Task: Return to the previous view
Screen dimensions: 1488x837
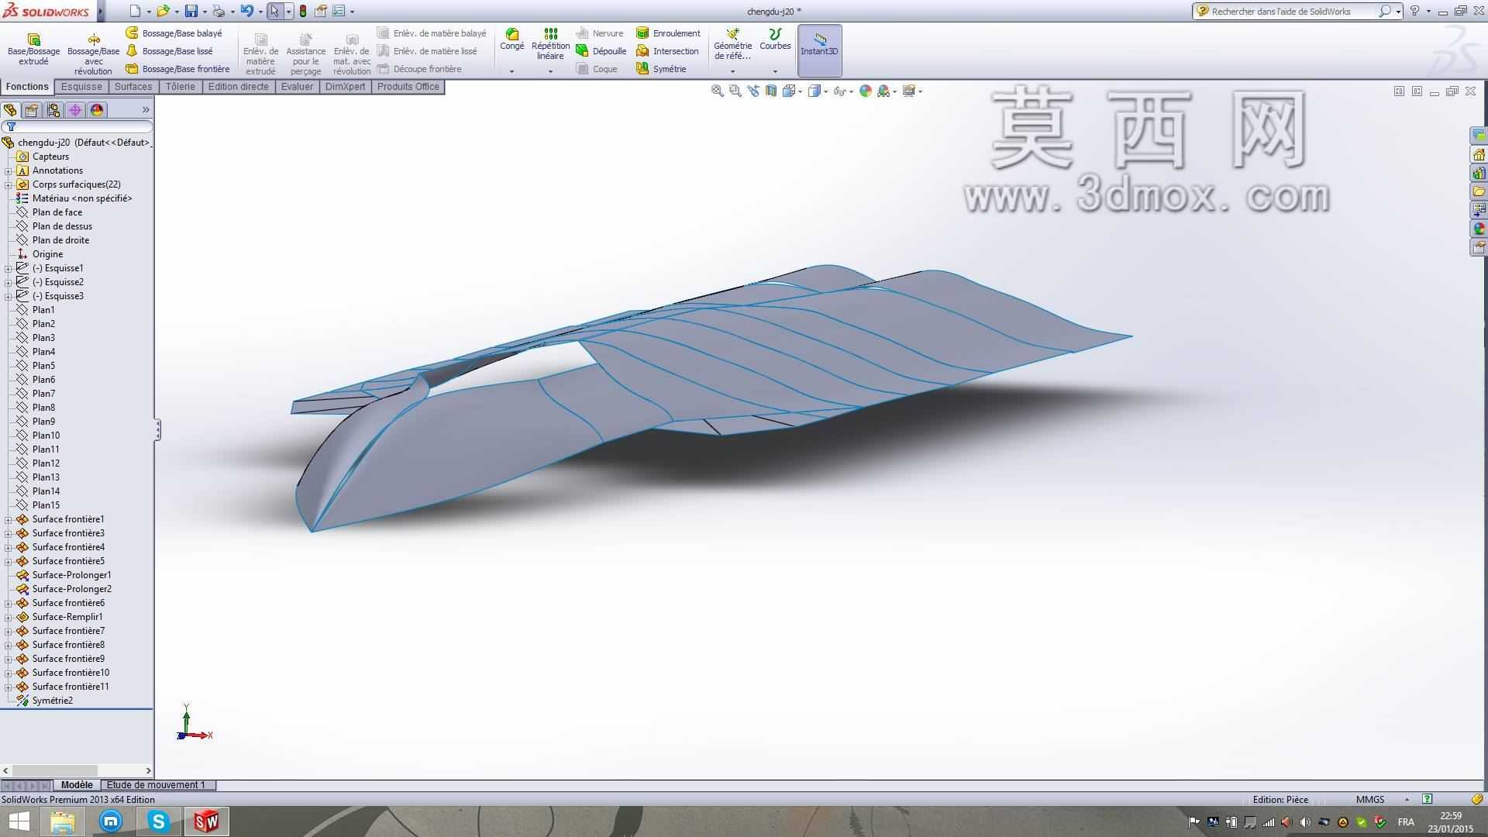Action: 753,91
